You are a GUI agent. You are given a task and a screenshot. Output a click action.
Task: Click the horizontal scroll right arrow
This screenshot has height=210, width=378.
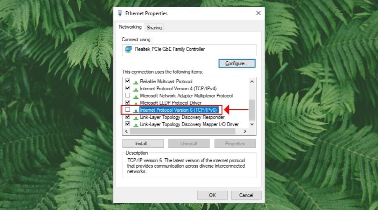click(245, 131)
